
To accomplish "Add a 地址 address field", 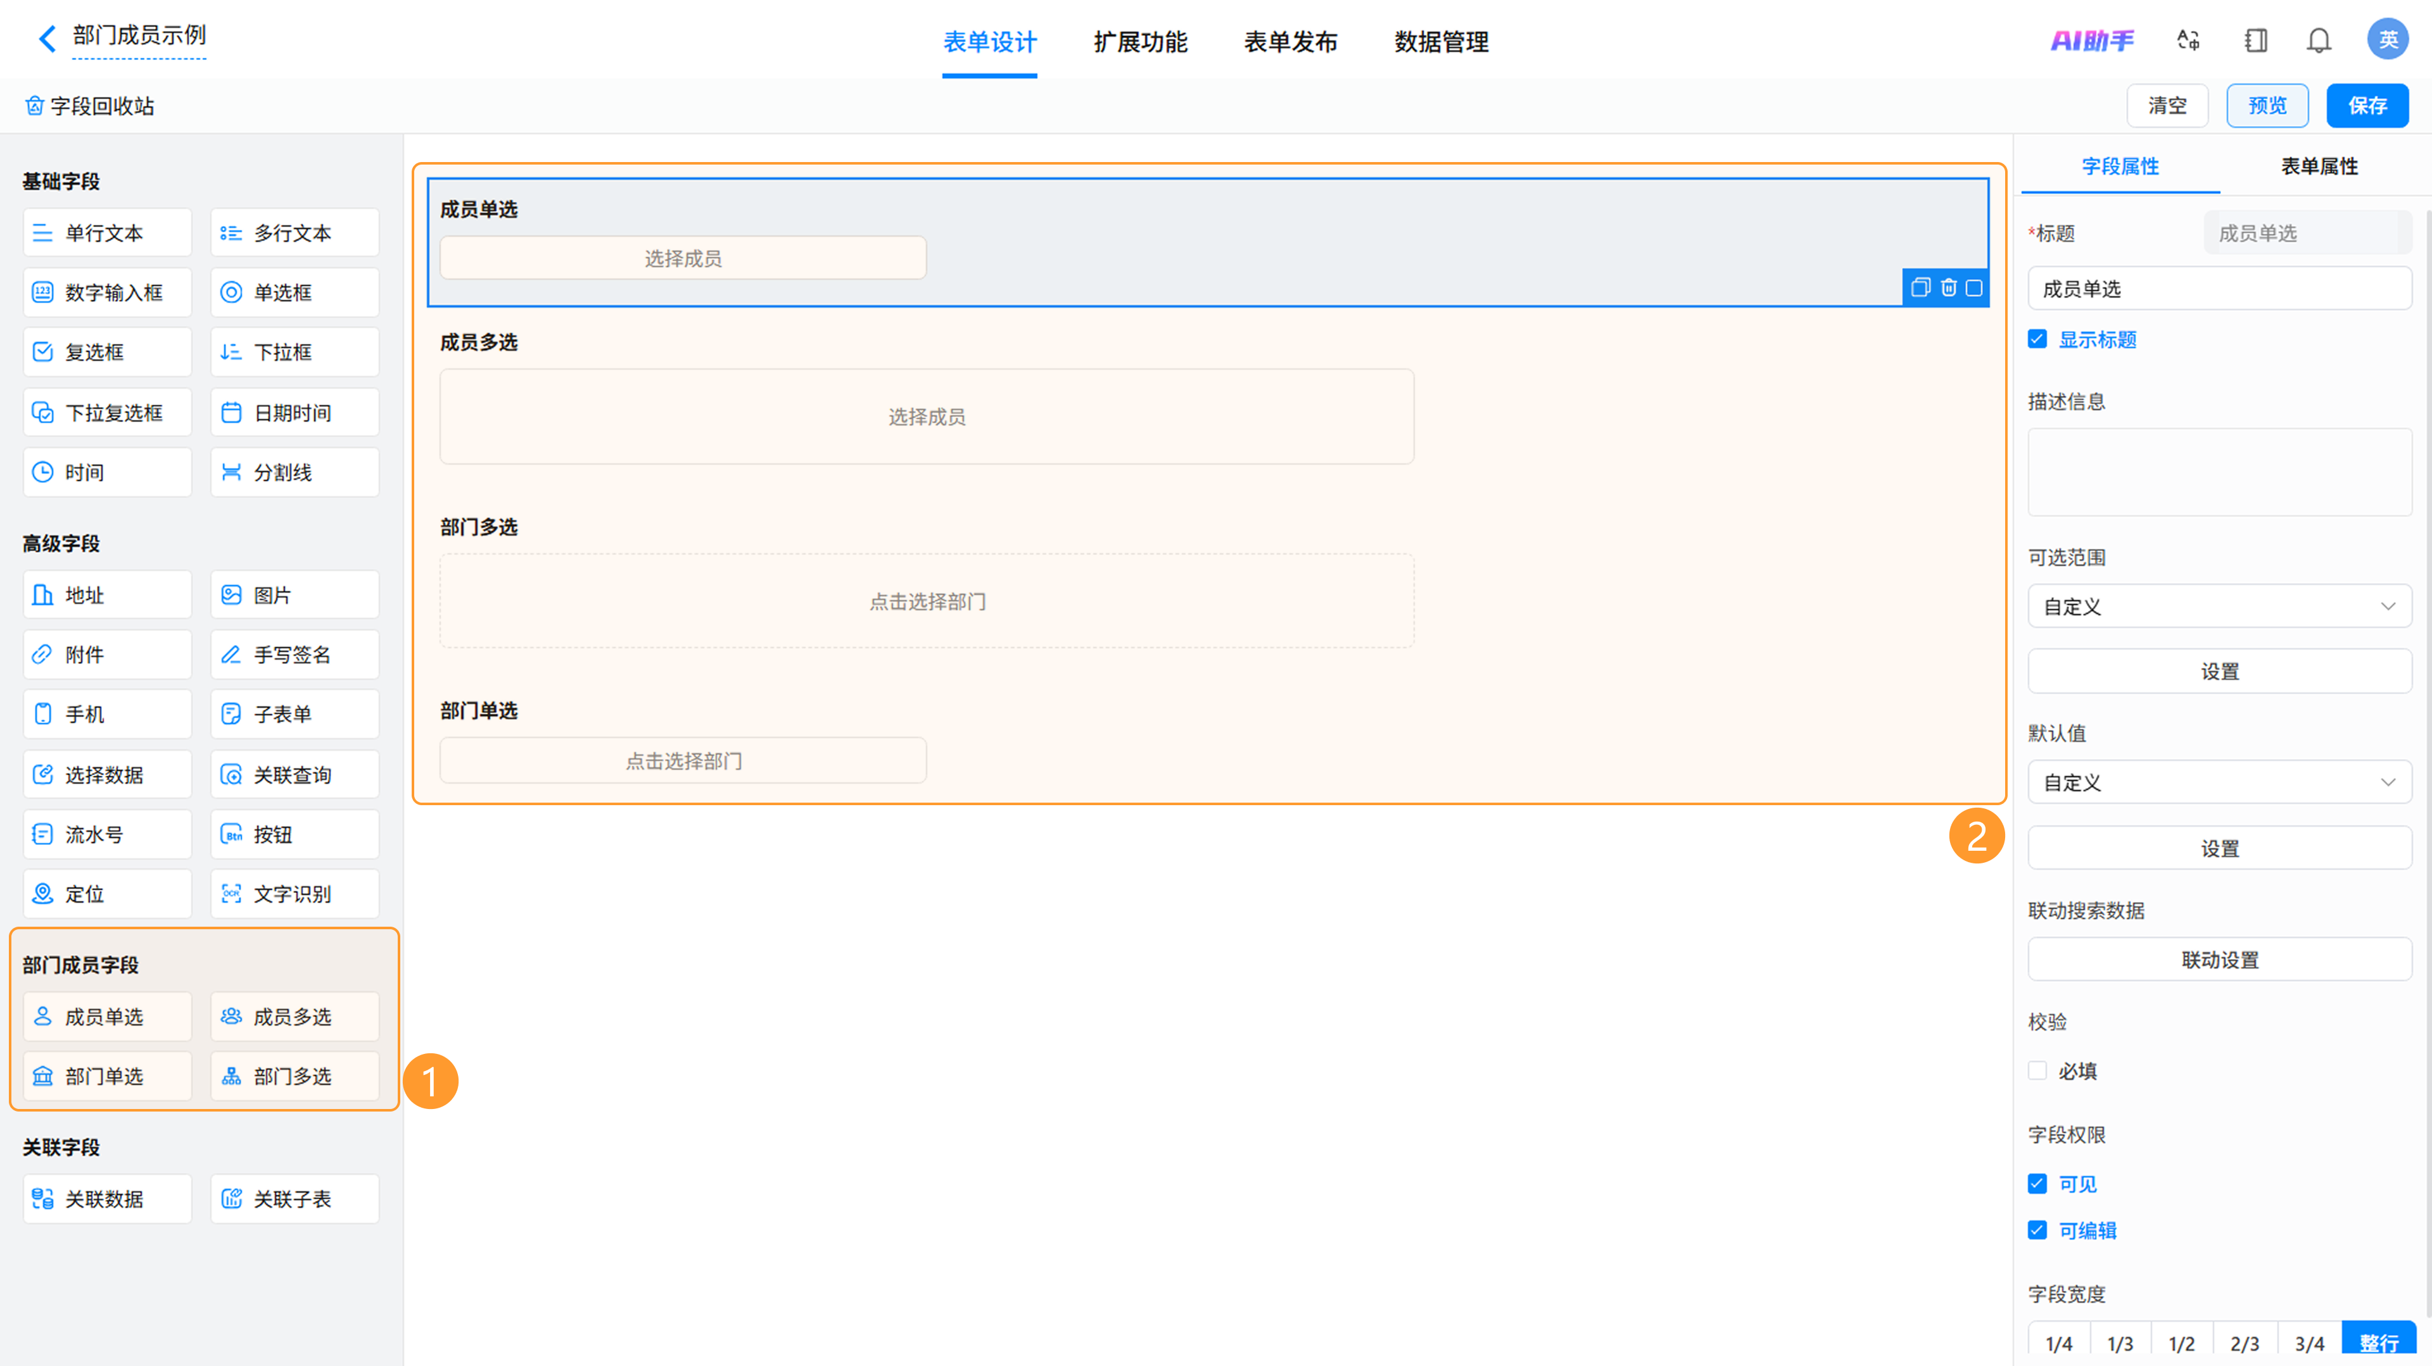I will click(x=106, y=595).
